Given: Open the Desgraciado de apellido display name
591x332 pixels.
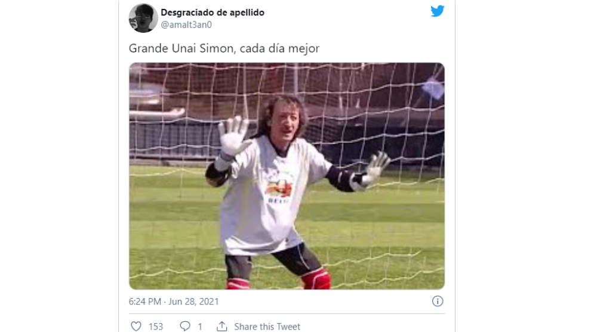Looking at the screenshot, I should coord(213,13).
